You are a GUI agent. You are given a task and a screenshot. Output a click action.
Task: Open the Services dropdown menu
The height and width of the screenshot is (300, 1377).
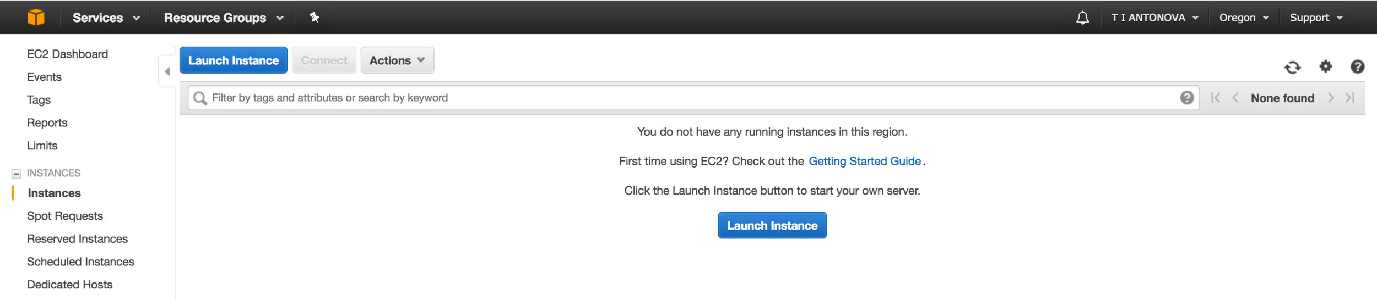tap(106, 18)
